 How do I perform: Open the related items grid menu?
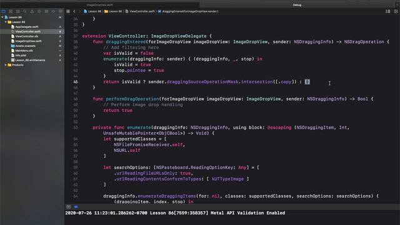click(68, 11)
